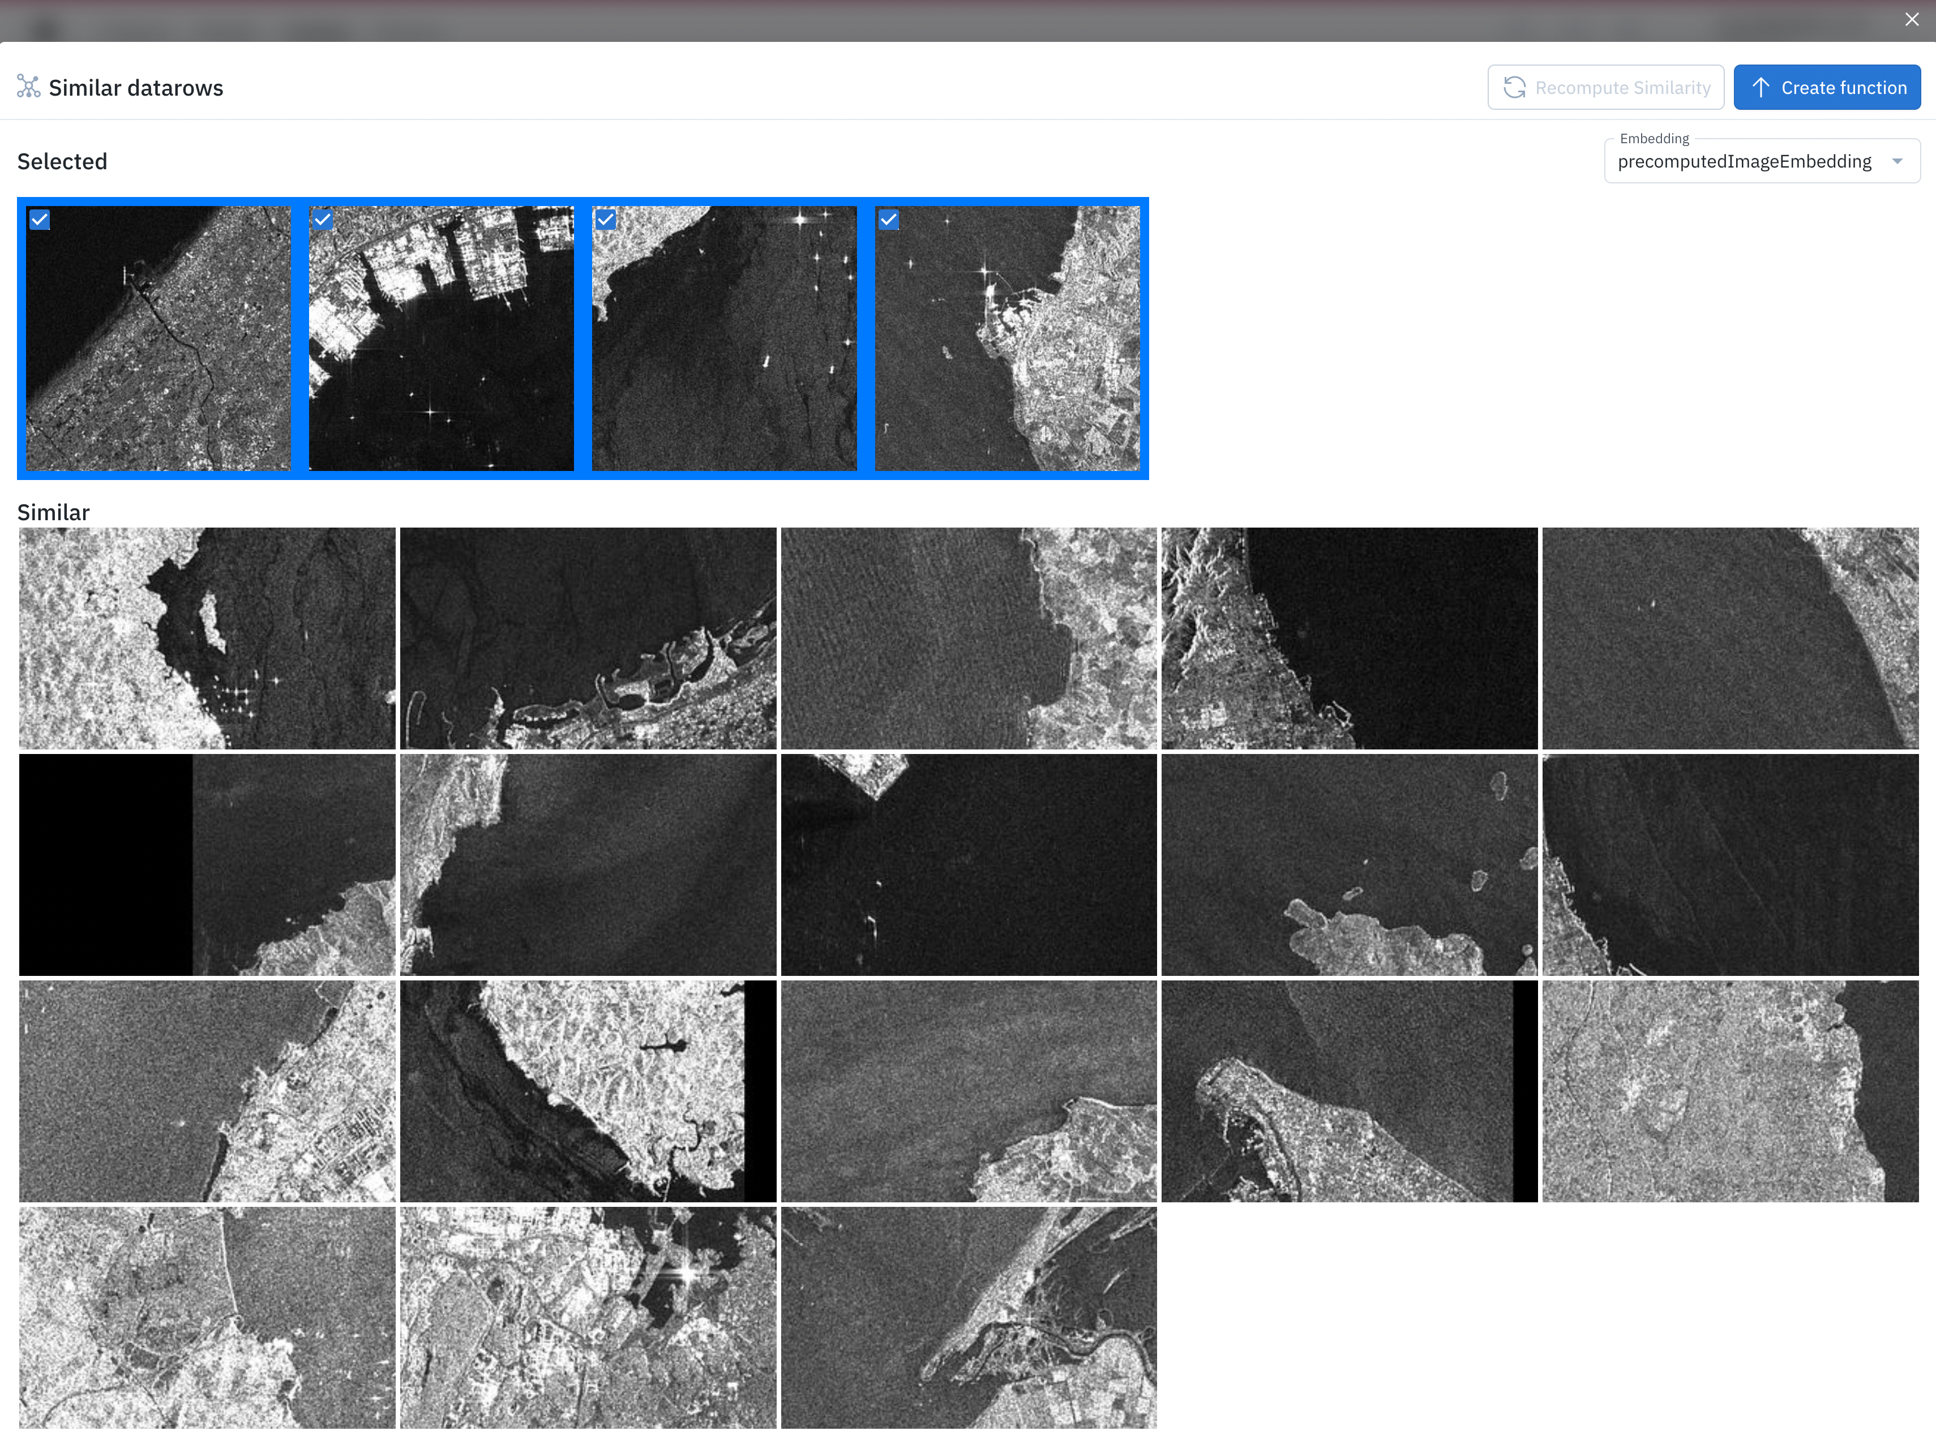Open the similar image with half-black left side

click(x=207, y=865)
